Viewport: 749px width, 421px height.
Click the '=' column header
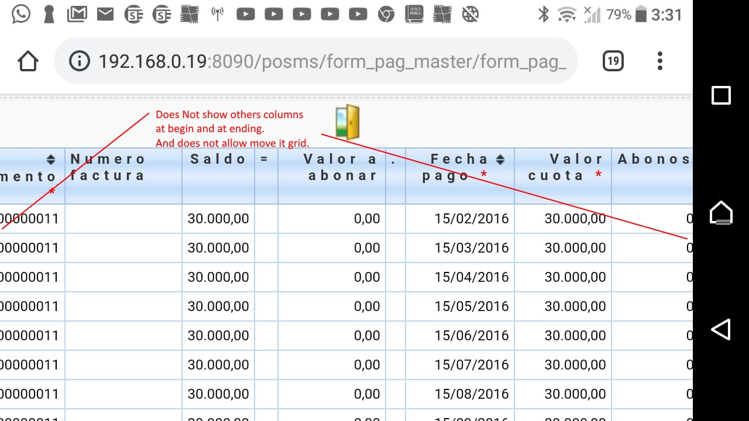click(x=266, y=175)
